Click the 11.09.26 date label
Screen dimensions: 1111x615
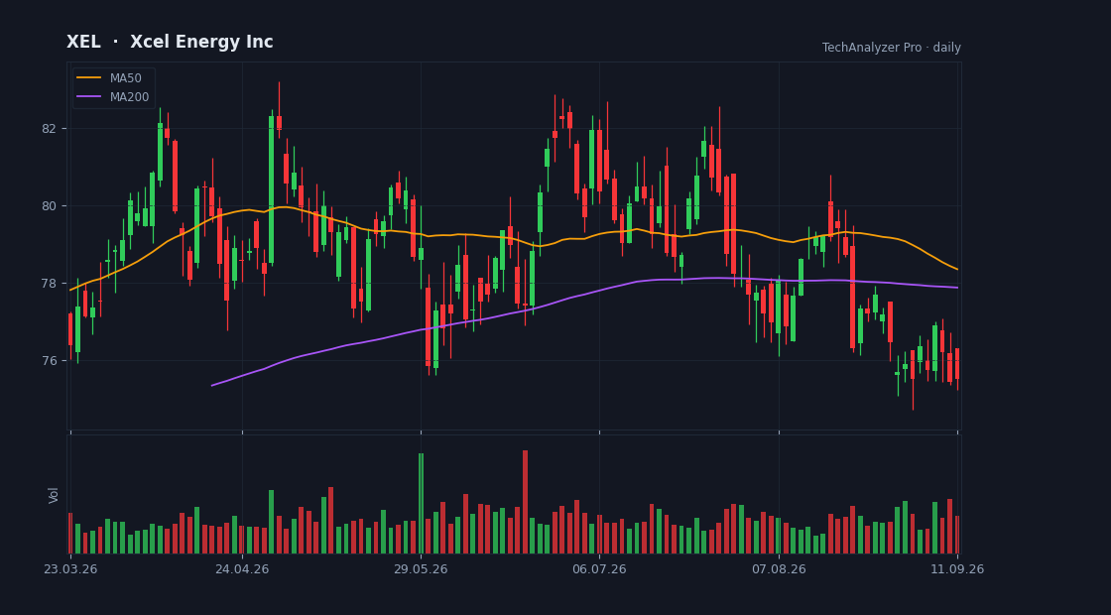click(x=957, y=569)
